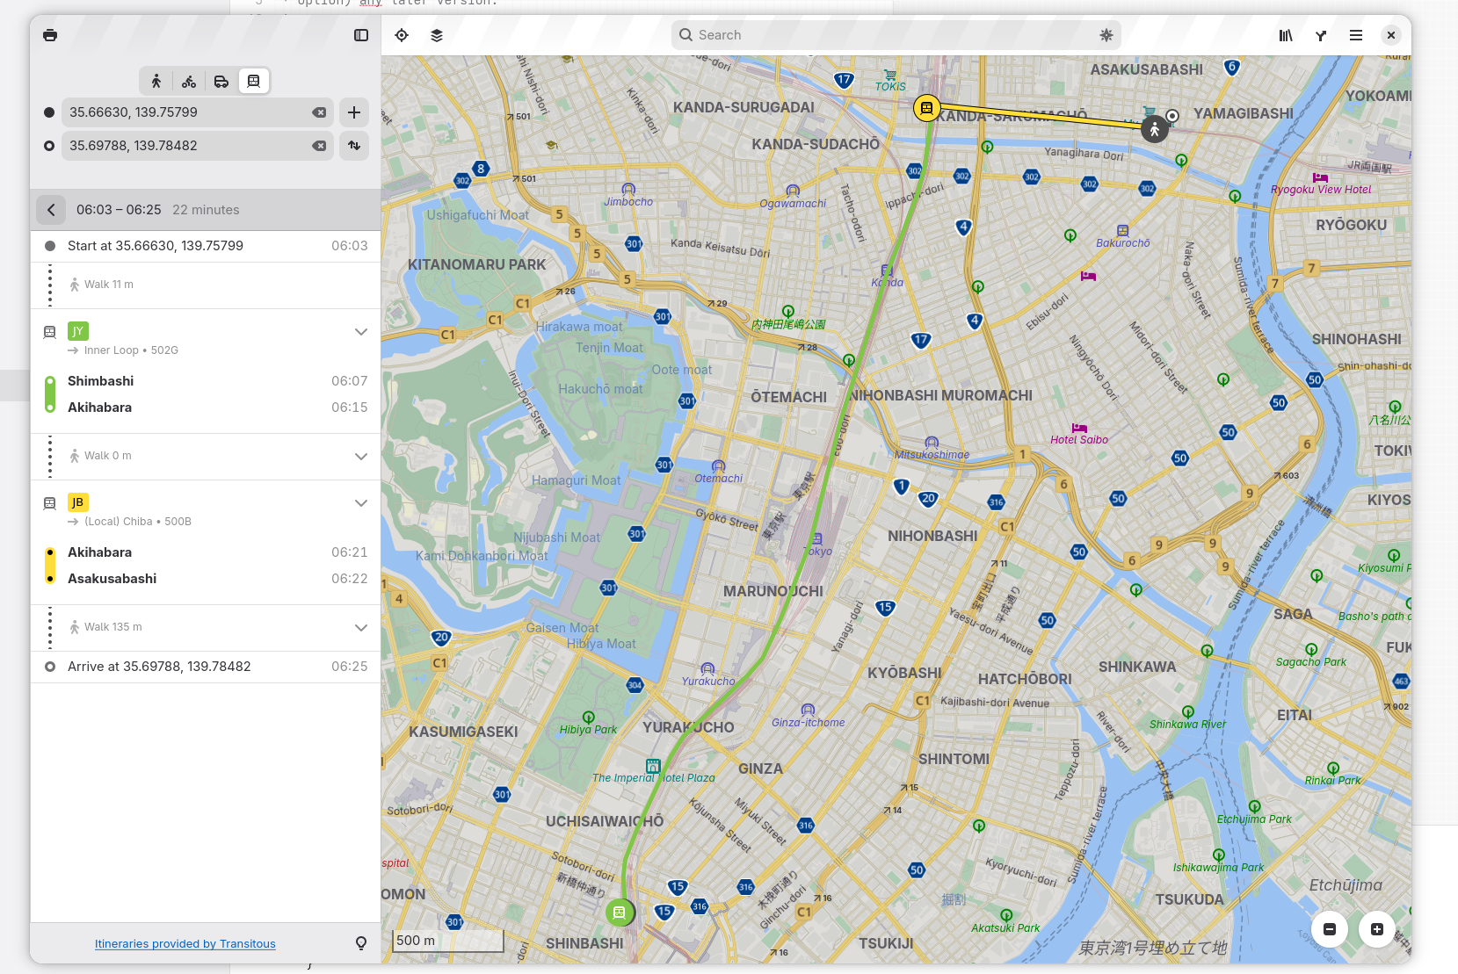Add a new route waypoint

click(354, 112)
